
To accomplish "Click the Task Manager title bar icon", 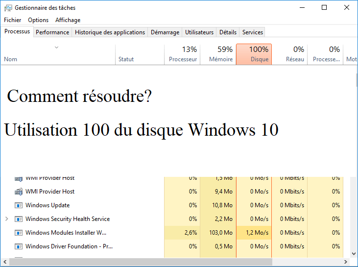I will [x=8, y=8].
